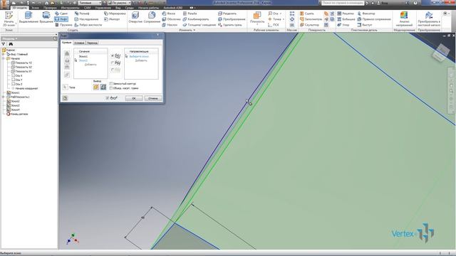Expand the РабПлоскость1 node in browser
456x256 pixels.
4,97
